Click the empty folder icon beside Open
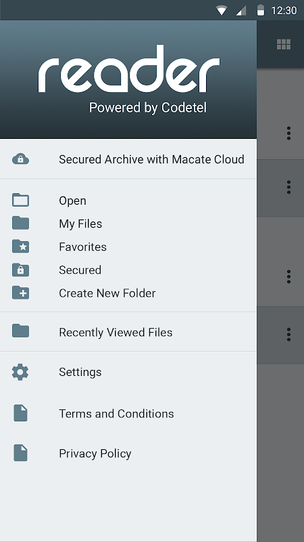The image size is (304, 542). [20, 200]
